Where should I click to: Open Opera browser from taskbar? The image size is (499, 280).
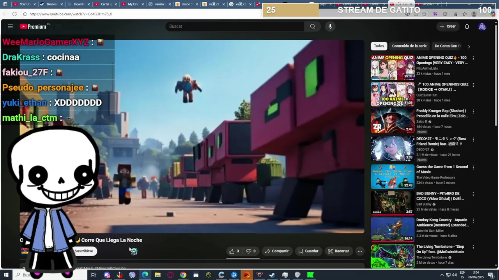coord(170,275)
